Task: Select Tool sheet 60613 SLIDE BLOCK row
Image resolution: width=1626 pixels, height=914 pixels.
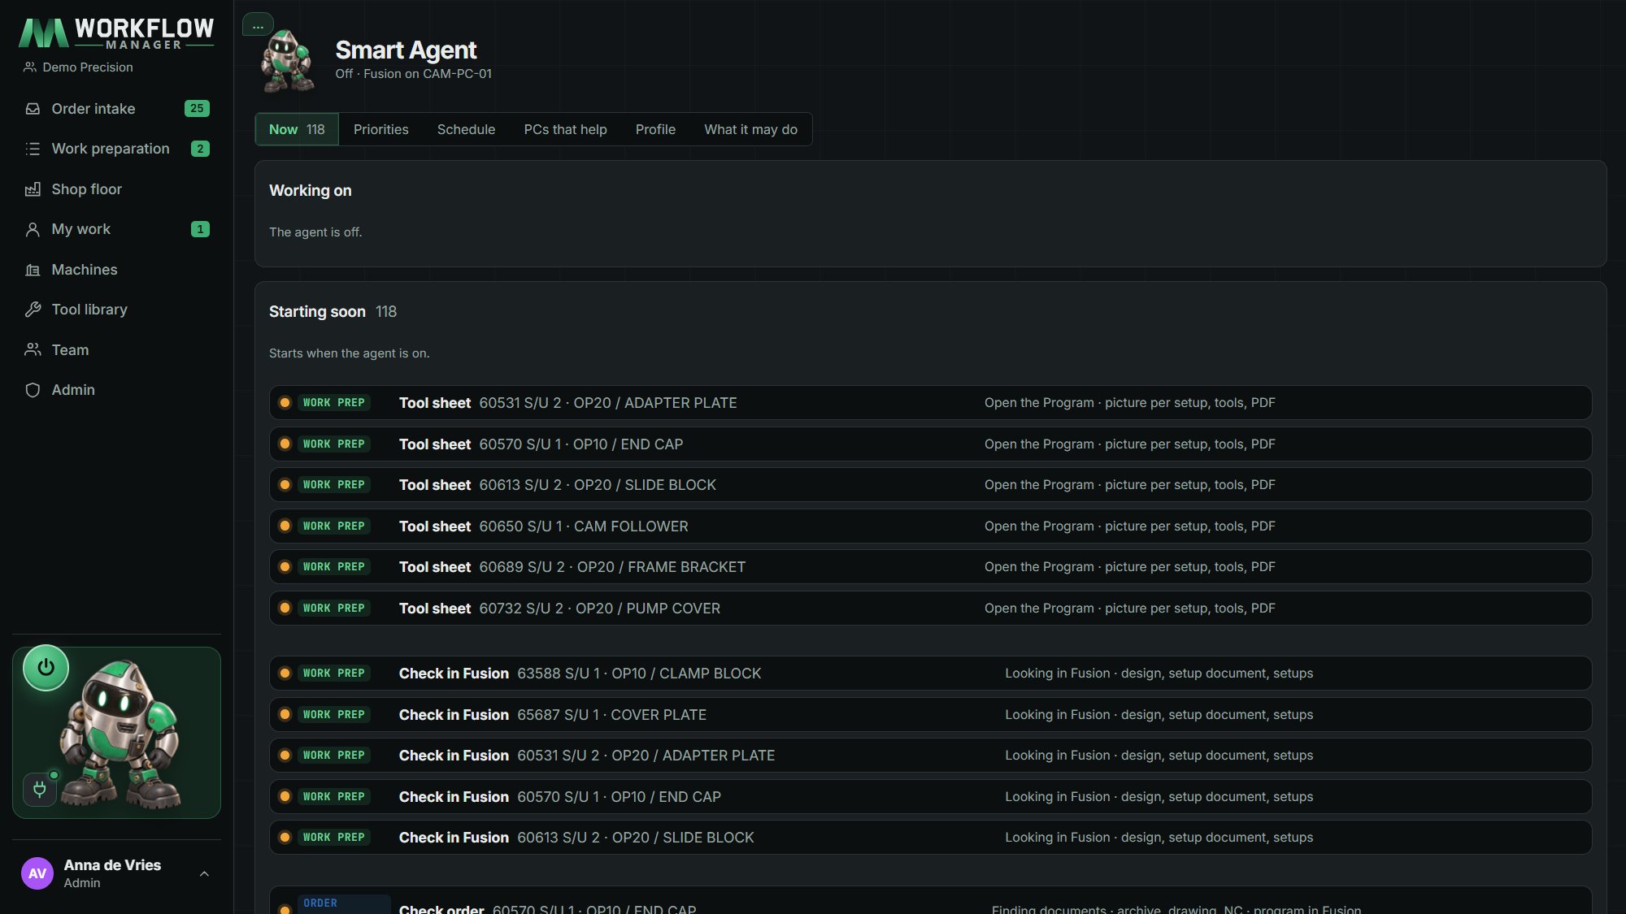Action: click(x=930, y=485)
